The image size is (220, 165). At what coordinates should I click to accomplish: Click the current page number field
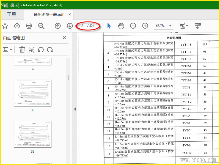(82, 26)
